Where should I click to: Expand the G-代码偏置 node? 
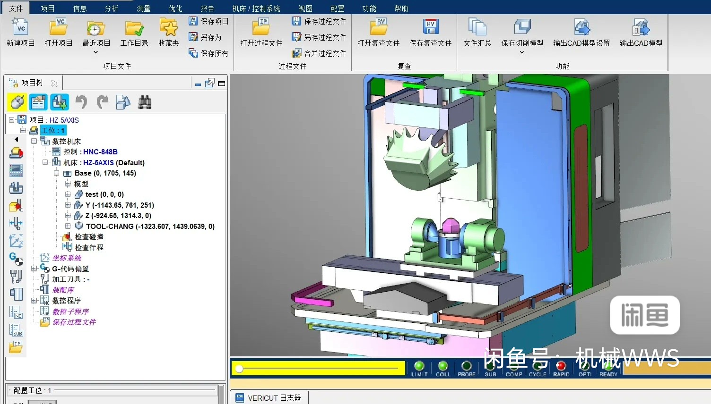click(34, 269)
